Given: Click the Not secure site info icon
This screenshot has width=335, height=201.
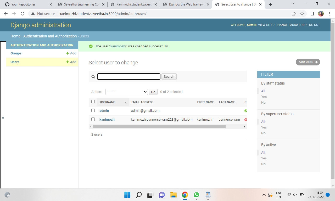Looking at the screenshot, I should click(33, 14).
